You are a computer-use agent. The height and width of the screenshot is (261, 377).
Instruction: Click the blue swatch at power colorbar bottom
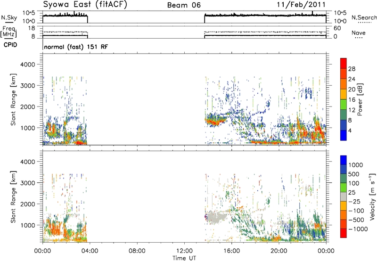[344, 135]
